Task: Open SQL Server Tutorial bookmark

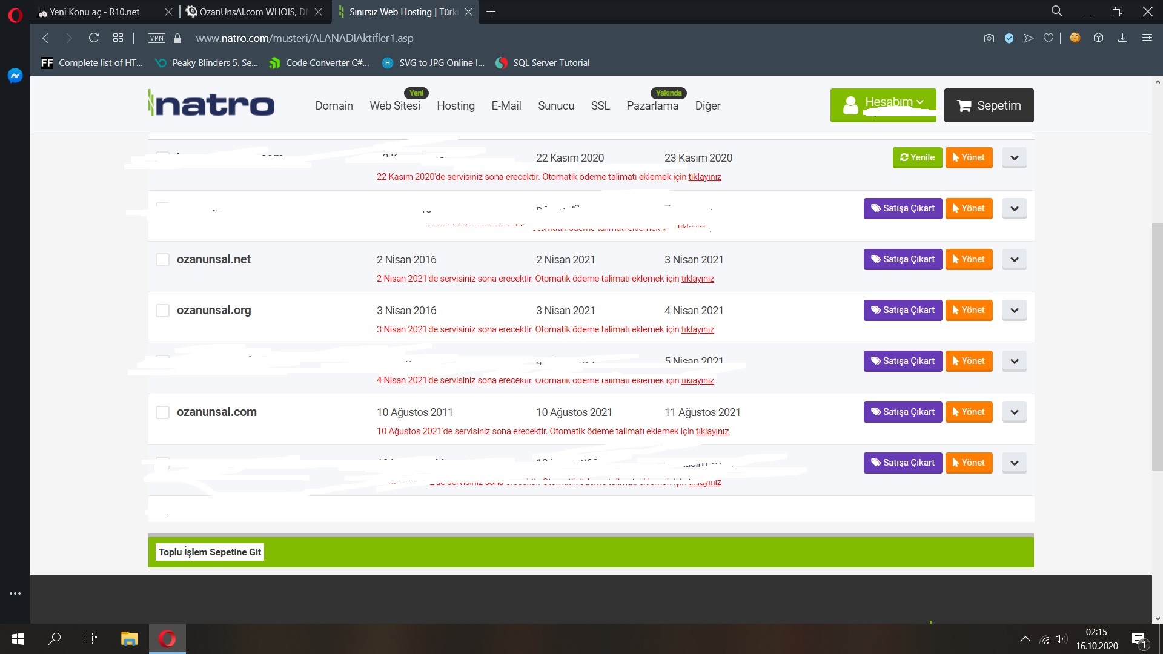Action: [543, 63]
